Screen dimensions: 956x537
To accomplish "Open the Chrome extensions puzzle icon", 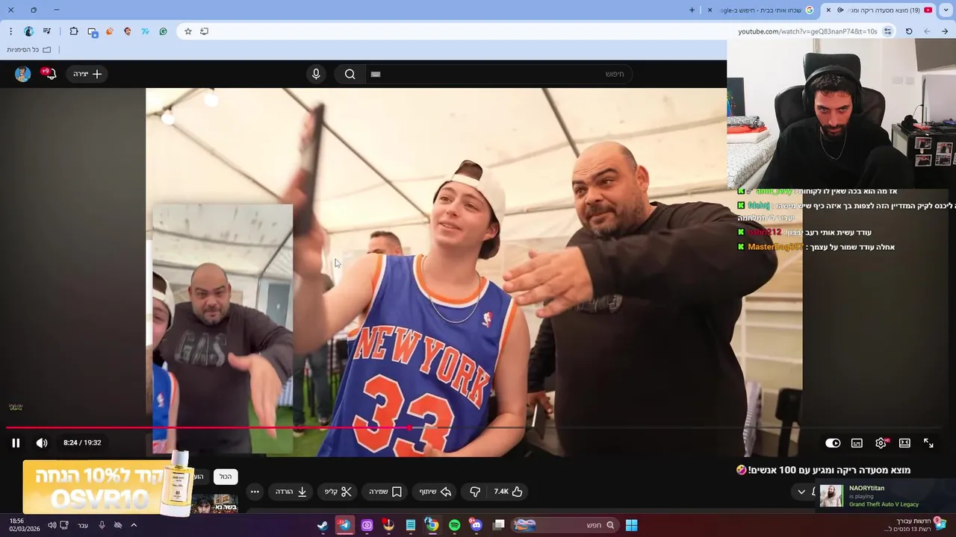I will 74,31.
